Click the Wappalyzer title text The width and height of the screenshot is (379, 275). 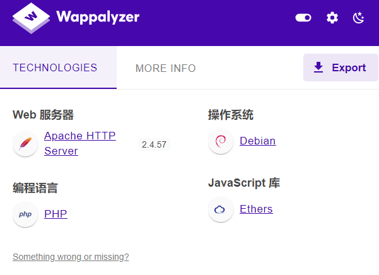(98, 18)
